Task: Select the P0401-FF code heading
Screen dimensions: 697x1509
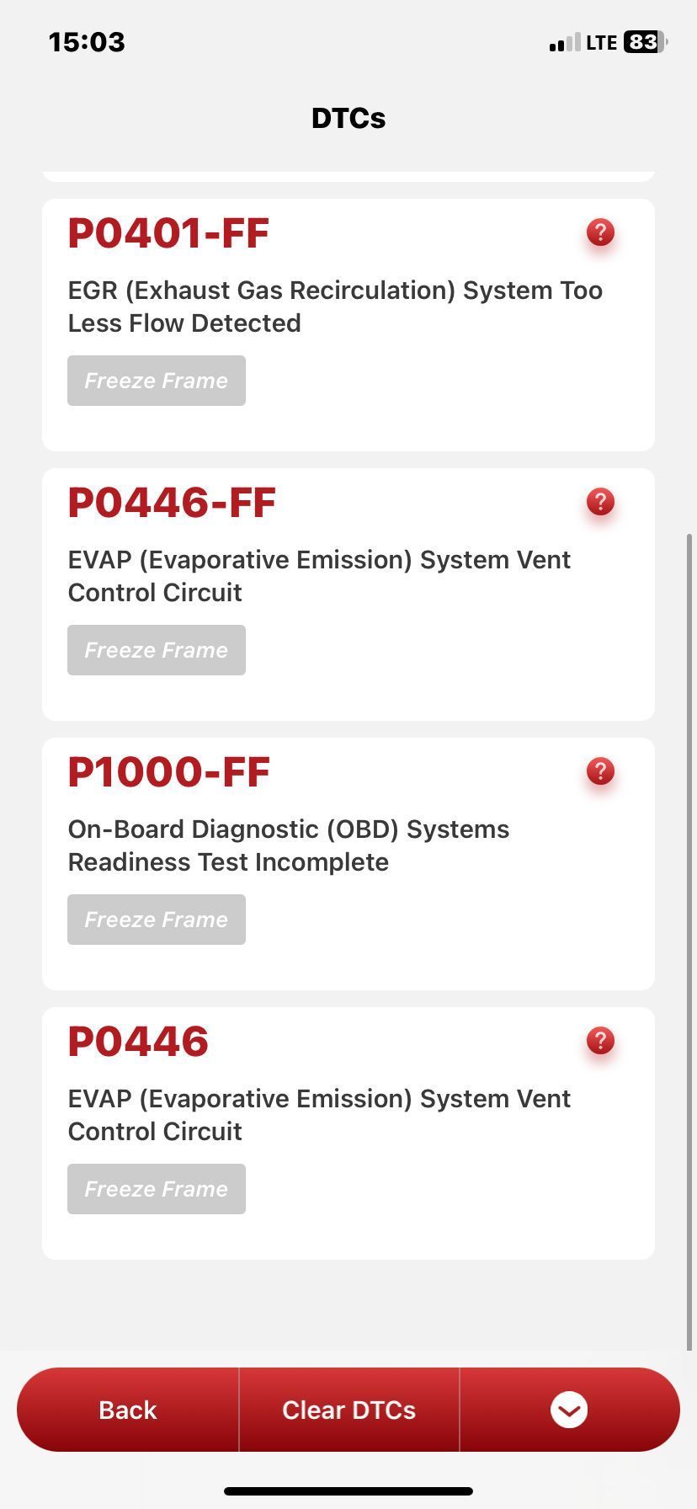Action: 168,233
